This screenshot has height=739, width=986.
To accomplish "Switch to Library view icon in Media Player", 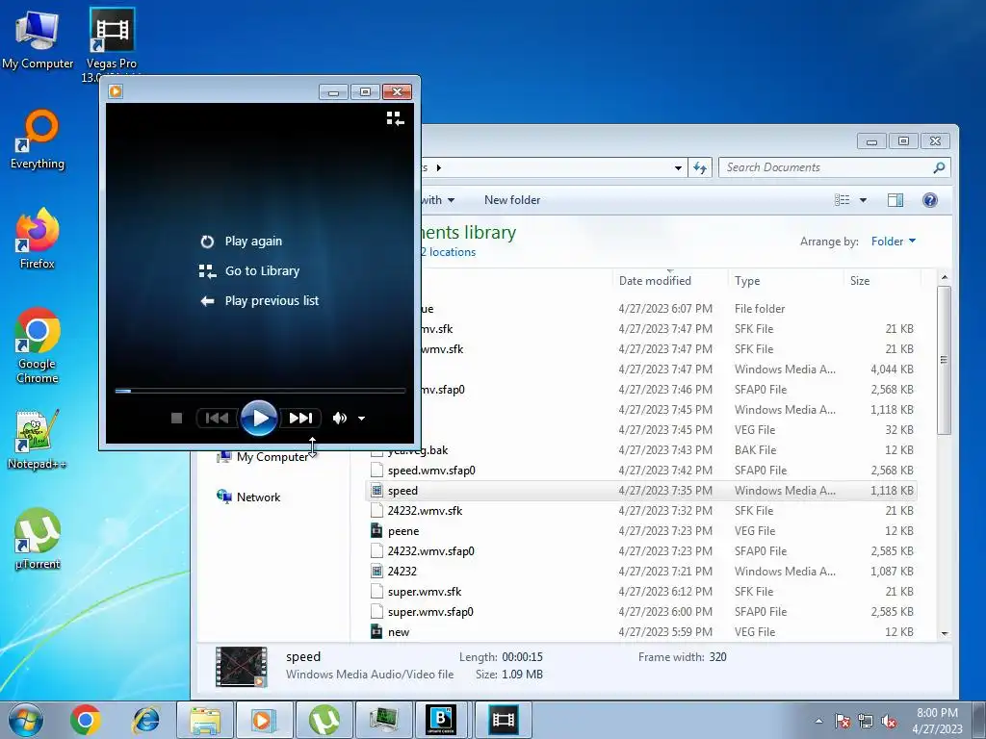I will click(x=395, y=118).
